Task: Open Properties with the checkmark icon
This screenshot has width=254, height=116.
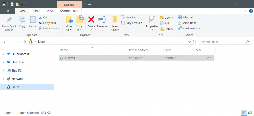Action: point(152,20)
